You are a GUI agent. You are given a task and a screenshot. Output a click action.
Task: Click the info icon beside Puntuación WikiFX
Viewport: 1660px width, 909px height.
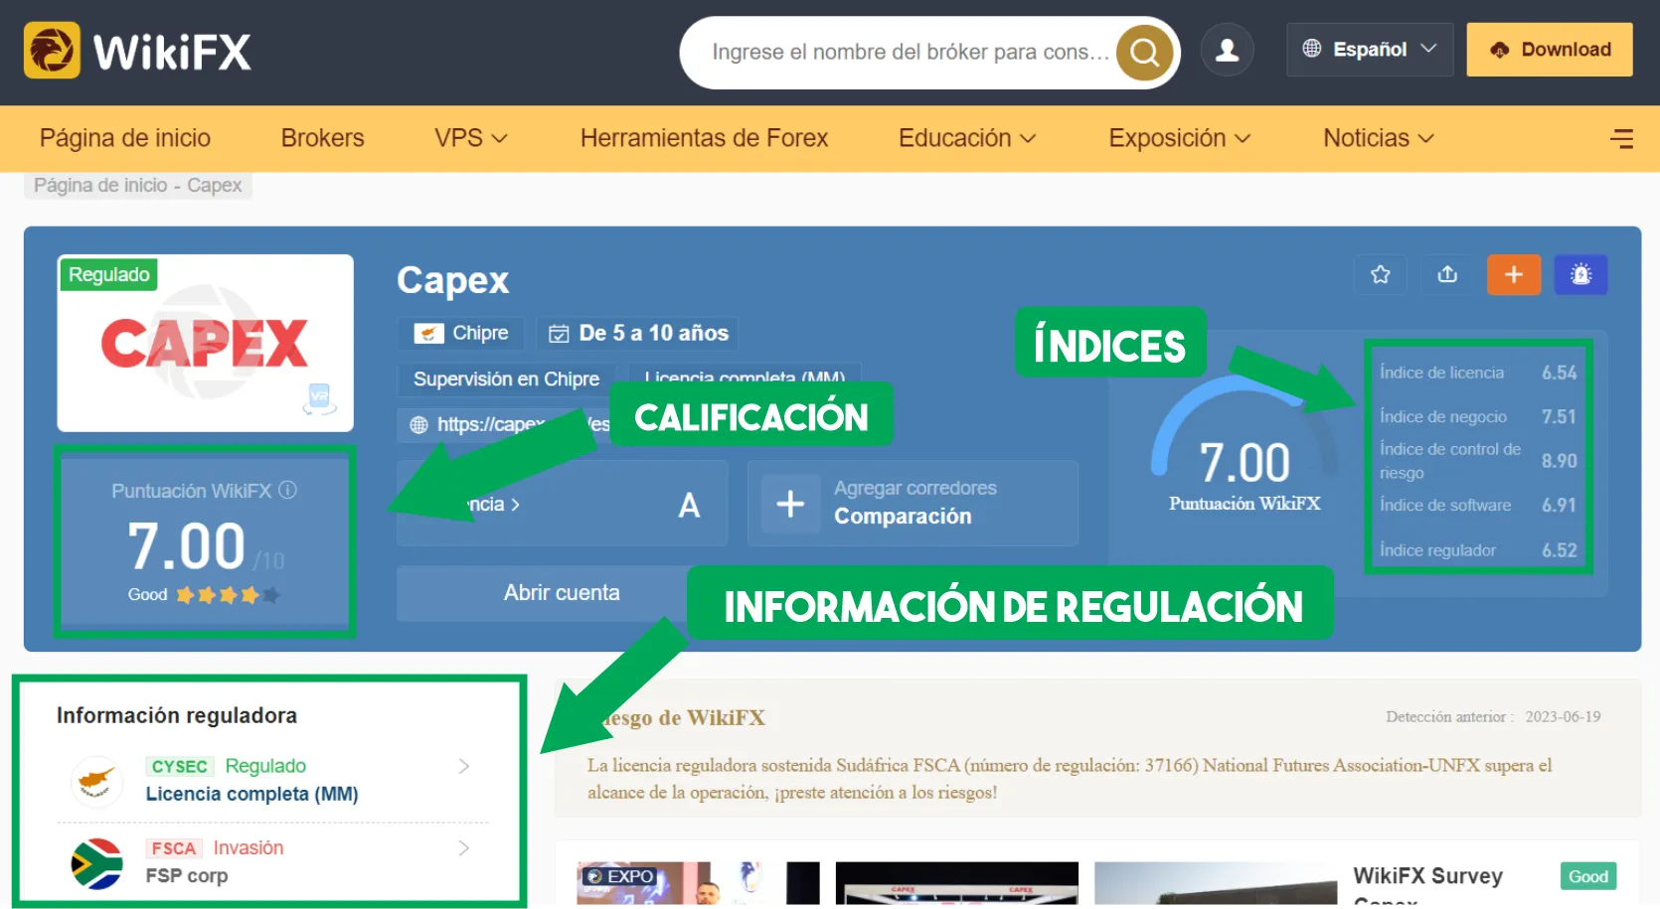point(287,490)
